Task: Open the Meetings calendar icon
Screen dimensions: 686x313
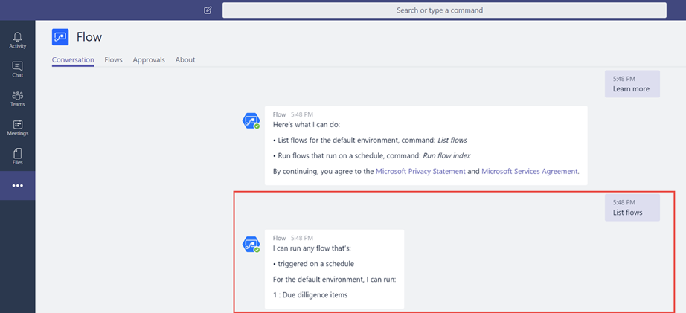Action: [17, 127]
